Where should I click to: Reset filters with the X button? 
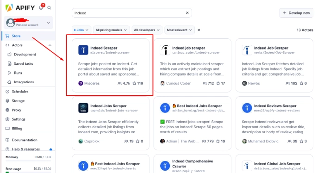[199, 30]
